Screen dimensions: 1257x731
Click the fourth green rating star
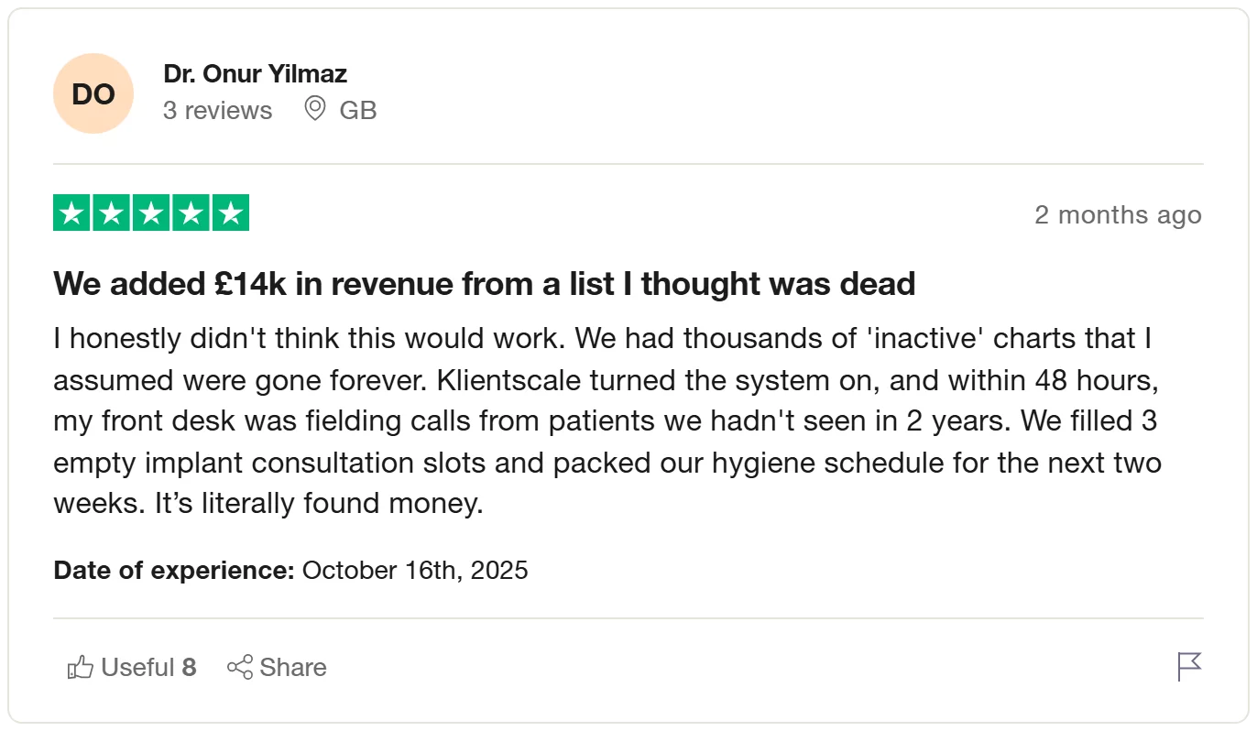(x=191, y=213)
